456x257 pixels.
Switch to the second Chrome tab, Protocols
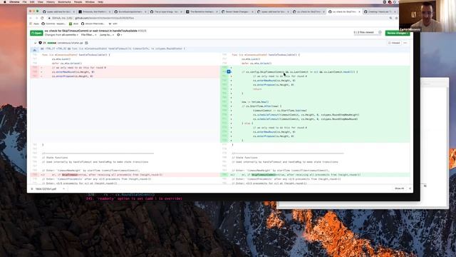tap(94, 11)
